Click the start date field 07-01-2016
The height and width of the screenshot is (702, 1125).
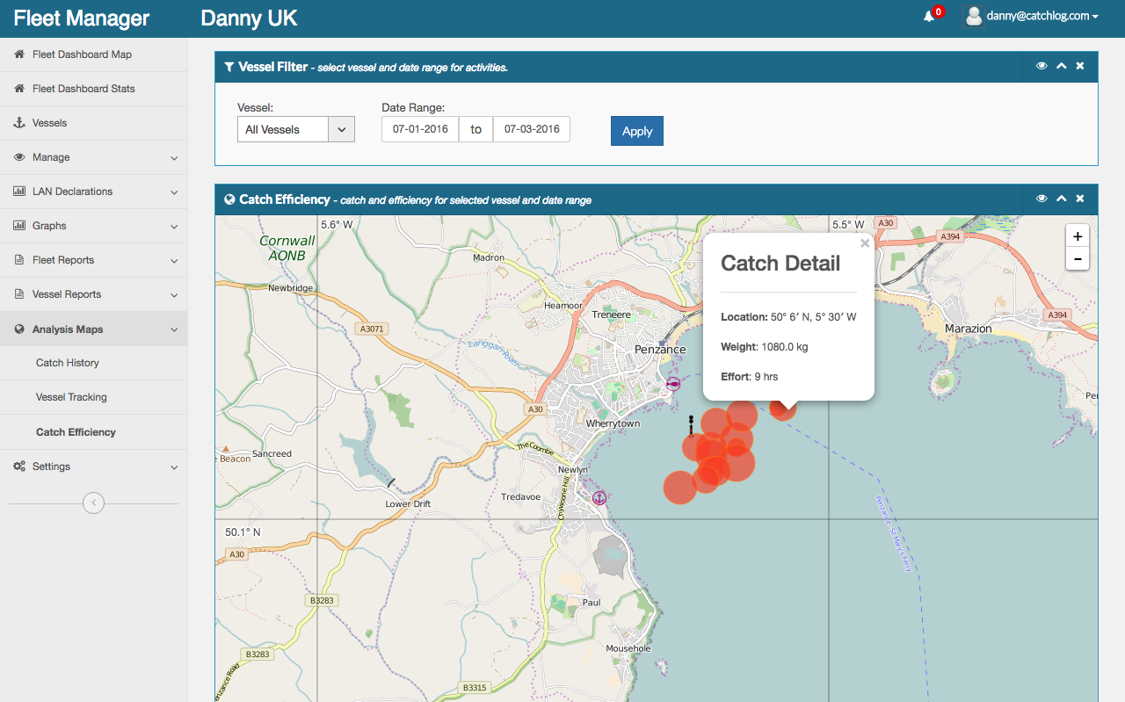[420, 129]
